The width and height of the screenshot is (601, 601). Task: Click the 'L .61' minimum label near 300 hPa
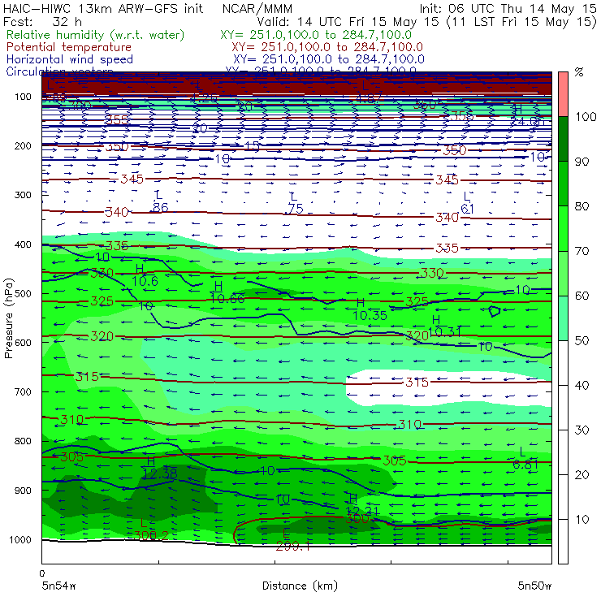coord(467,203)
